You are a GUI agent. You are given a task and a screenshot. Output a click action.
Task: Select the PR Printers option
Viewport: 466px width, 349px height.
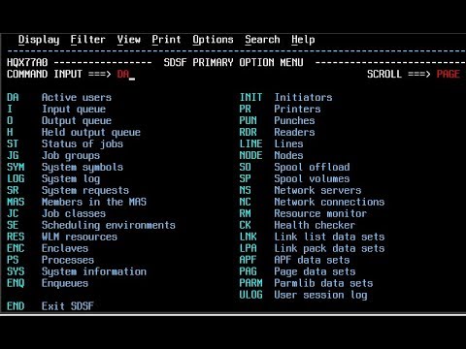click(x=281, y=110)
